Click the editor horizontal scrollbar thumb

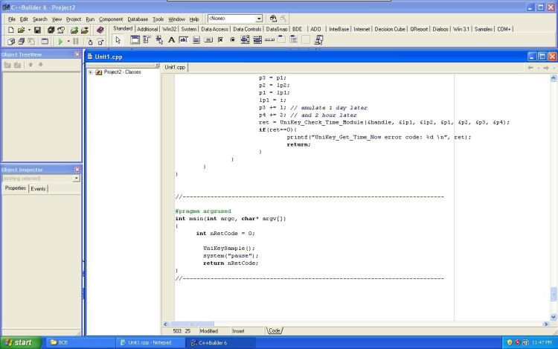click(192, 324)
